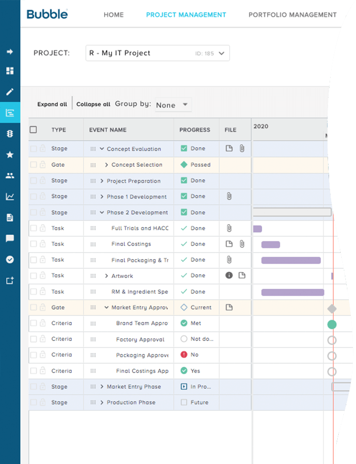Viewport: 356px width, 464px height.
Task: Click the Production Phase event name
Action: point(131,403)
